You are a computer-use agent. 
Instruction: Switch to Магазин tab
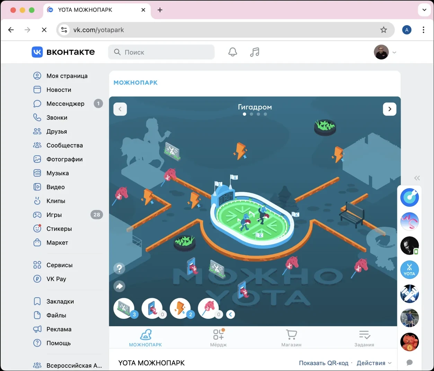click(291, 338)
